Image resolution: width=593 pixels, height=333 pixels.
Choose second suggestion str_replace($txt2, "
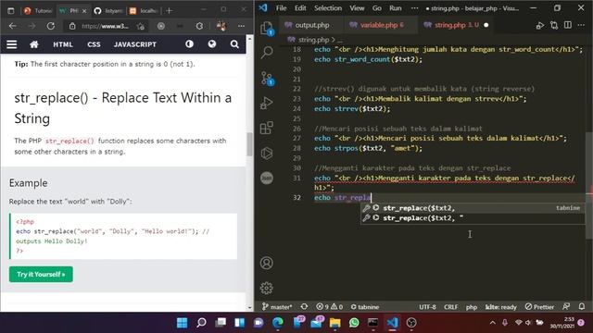[473, 218]
